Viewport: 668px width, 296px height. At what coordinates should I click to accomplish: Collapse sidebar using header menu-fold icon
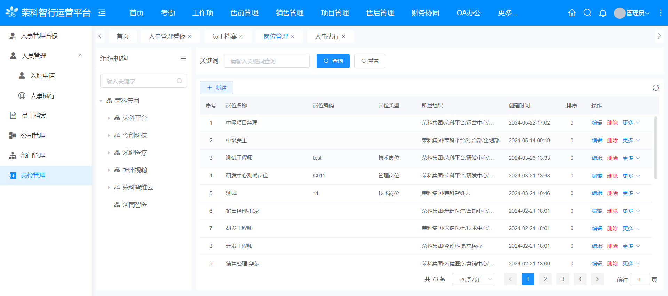[102, 13]
